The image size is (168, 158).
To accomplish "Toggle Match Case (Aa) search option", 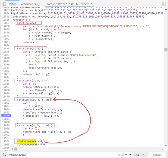I will coord(137,155).
